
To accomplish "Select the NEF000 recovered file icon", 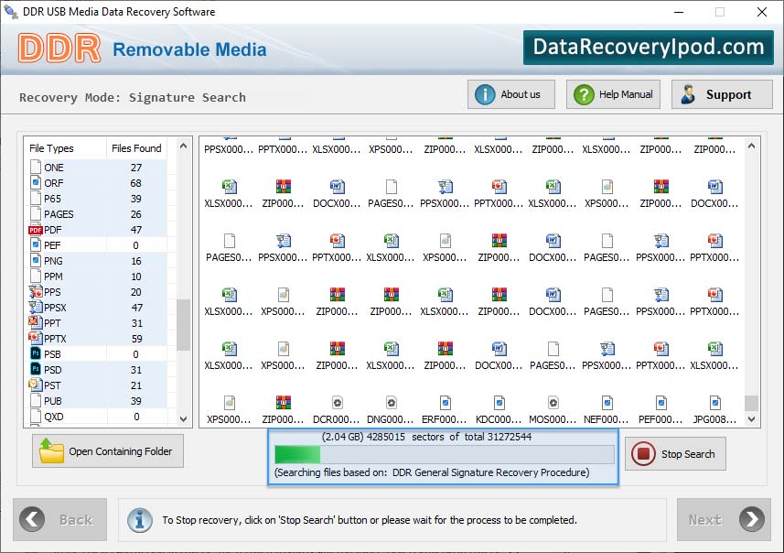I will [x=607, y=403].
